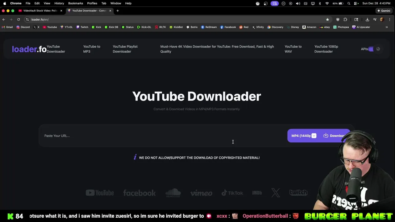The height and width of the screenshot is (222, 395).
Task: Open the ebay bookmark
Action: [x=325, y=27]
